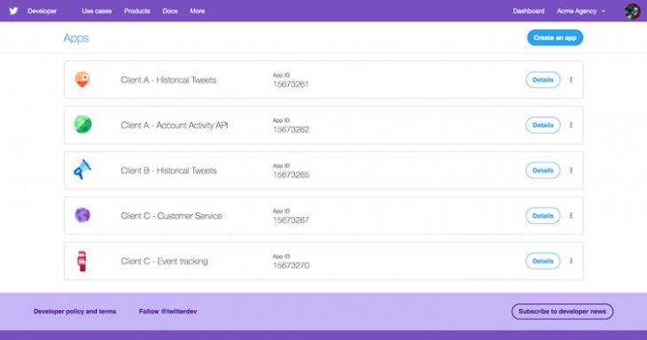Open the user profile avatar
Screen dimensions: 647x340
coord(632,12)
